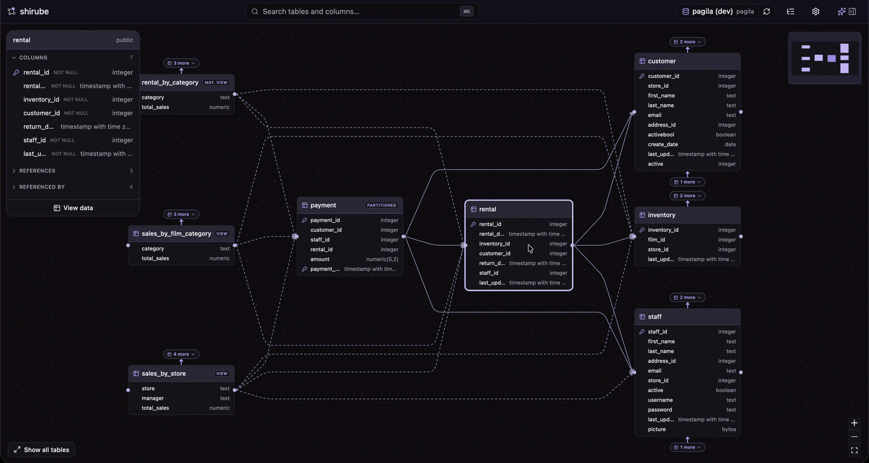Click rental_id column in payment table
Viewport: 869px width, 463px height.
pos(350,249)
